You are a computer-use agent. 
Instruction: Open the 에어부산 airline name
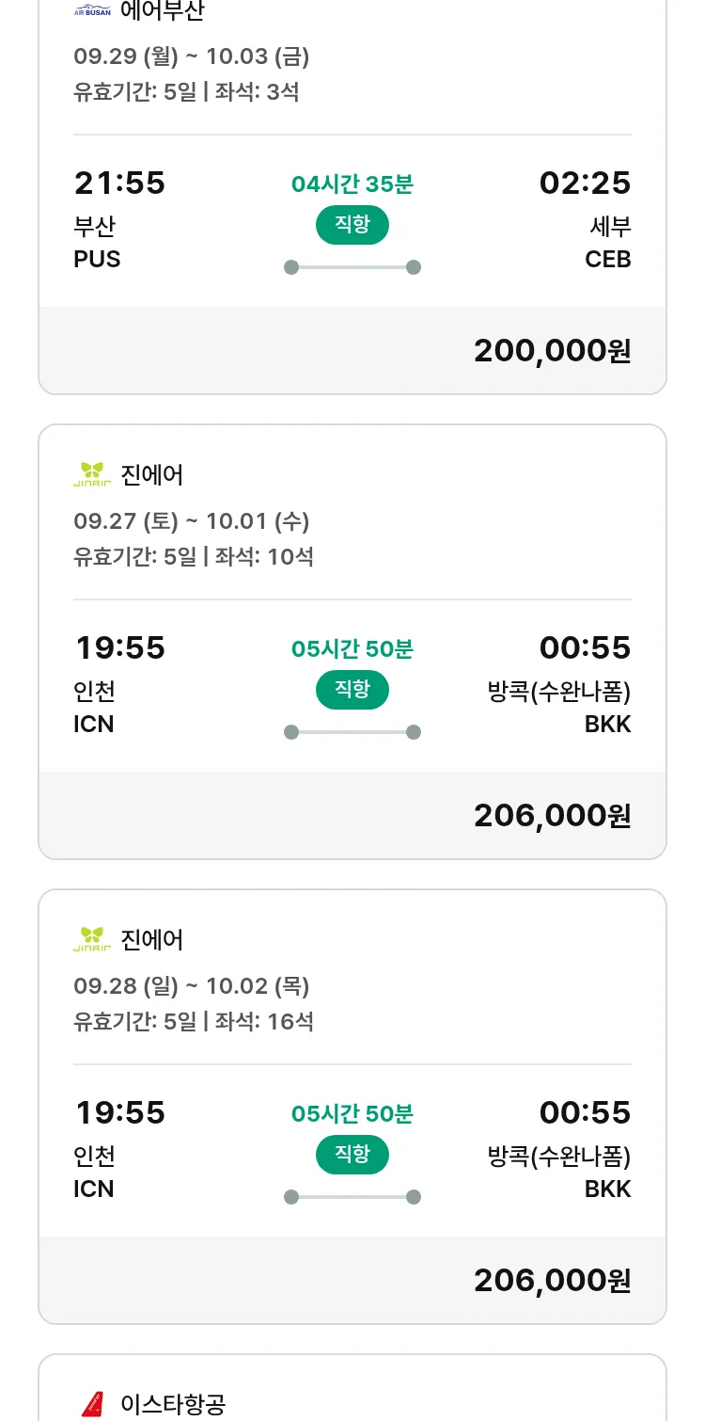[x=163, y=11]
